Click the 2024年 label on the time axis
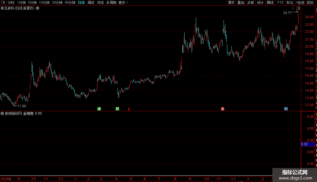 [x=6, y=179]
